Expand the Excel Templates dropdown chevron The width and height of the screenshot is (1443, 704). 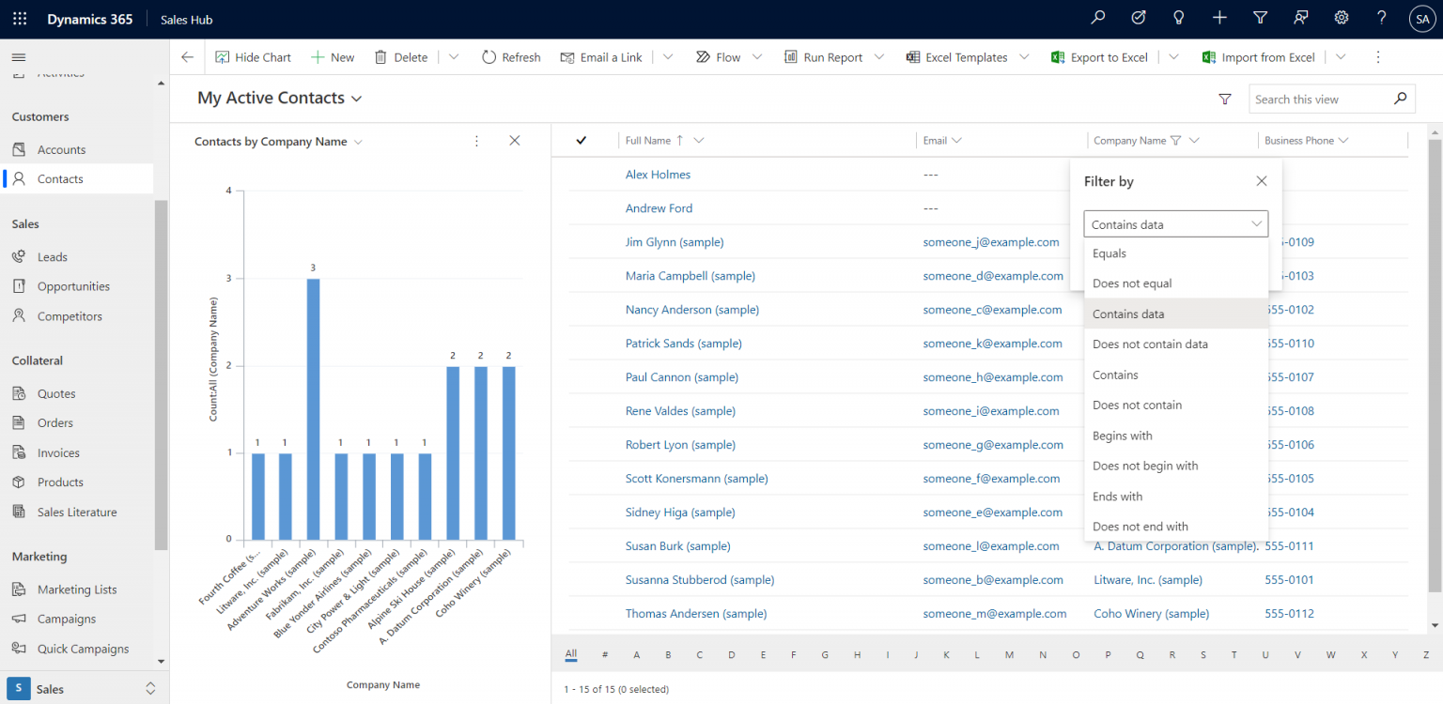1024,57
